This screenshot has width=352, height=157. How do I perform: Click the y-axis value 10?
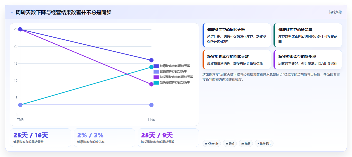coord(16,81)
